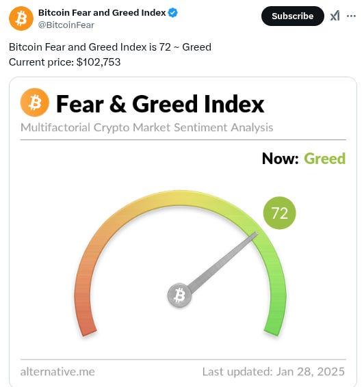Open the three-dot more options menu
The width and height of the screenshot is (364, 387).
point(351,16)
